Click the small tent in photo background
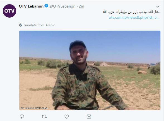The image size is (164, 121). 104,64
